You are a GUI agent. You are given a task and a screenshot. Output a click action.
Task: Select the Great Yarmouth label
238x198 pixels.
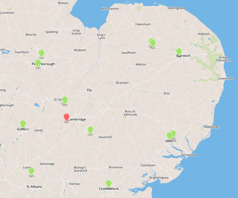(223, 59)
